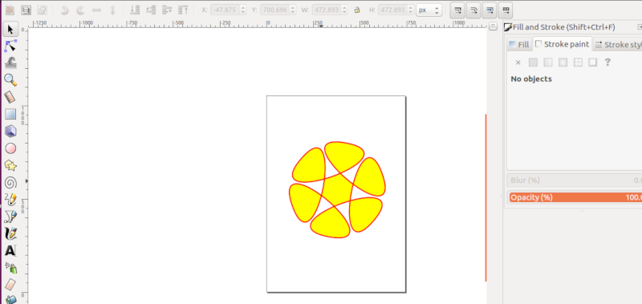
Task: Select the Tweak tool
Action: point(10,63)
